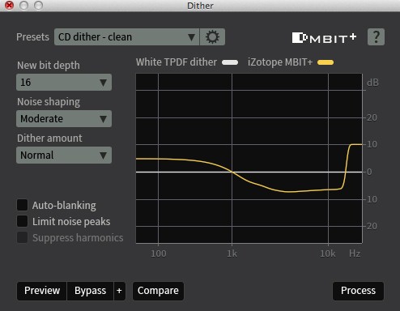Click the white TPDF dither legend swatch
This screenshot has width=400, height=311.
(x=230, y=62)
